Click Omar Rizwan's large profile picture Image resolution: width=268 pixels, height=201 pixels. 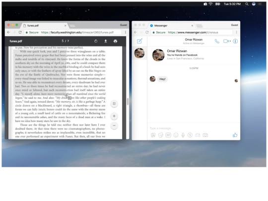click(x=158, y=55)
